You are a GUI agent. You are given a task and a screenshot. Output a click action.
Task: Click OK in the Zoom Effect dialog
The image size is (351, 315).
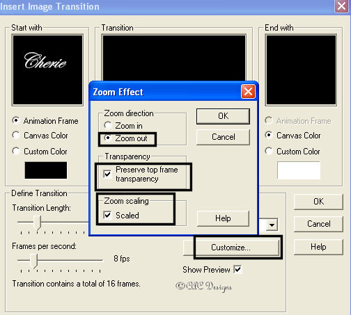click(x=223, y=116)
